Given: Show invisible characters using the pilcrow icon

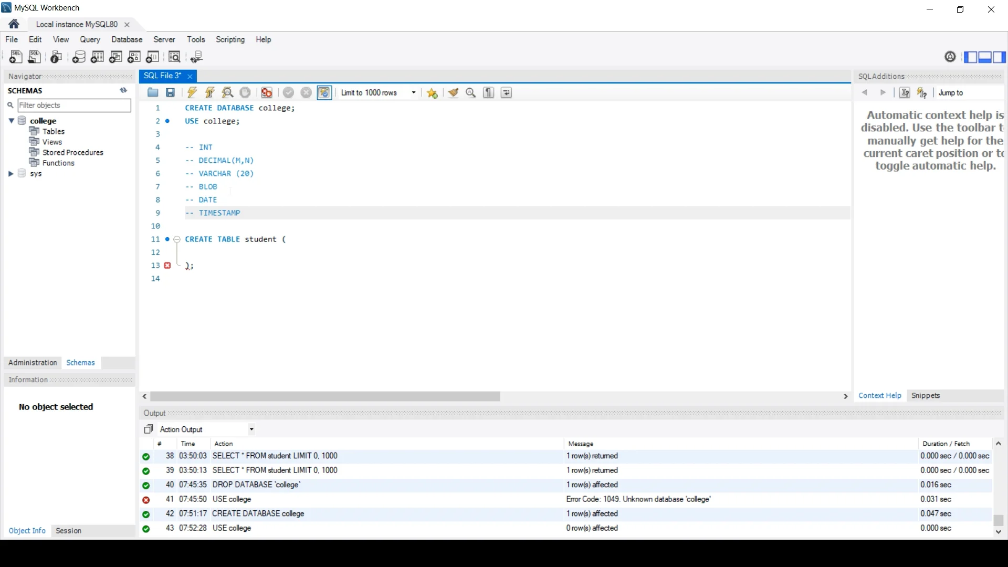Looking at the screenshot, I should (488, 92).
